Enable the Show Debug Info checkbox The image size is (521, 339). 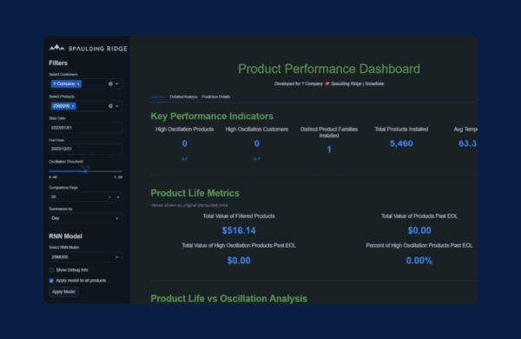click(x=51, y=270)
